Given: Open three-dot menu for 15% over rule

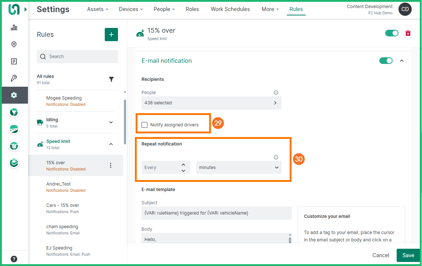Looking at the screenshot, I should [111, 166].
